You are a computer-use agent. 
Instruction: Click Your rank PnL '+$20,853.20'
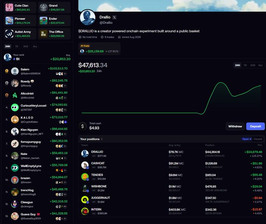coord(60,59)
